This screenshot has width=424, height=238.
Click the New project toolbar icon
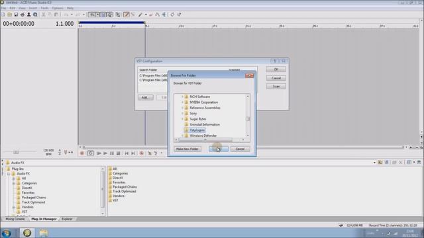pos(3,15)
